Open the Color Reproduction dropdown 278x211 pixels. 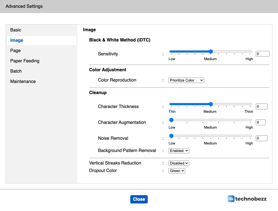point(186,80)
